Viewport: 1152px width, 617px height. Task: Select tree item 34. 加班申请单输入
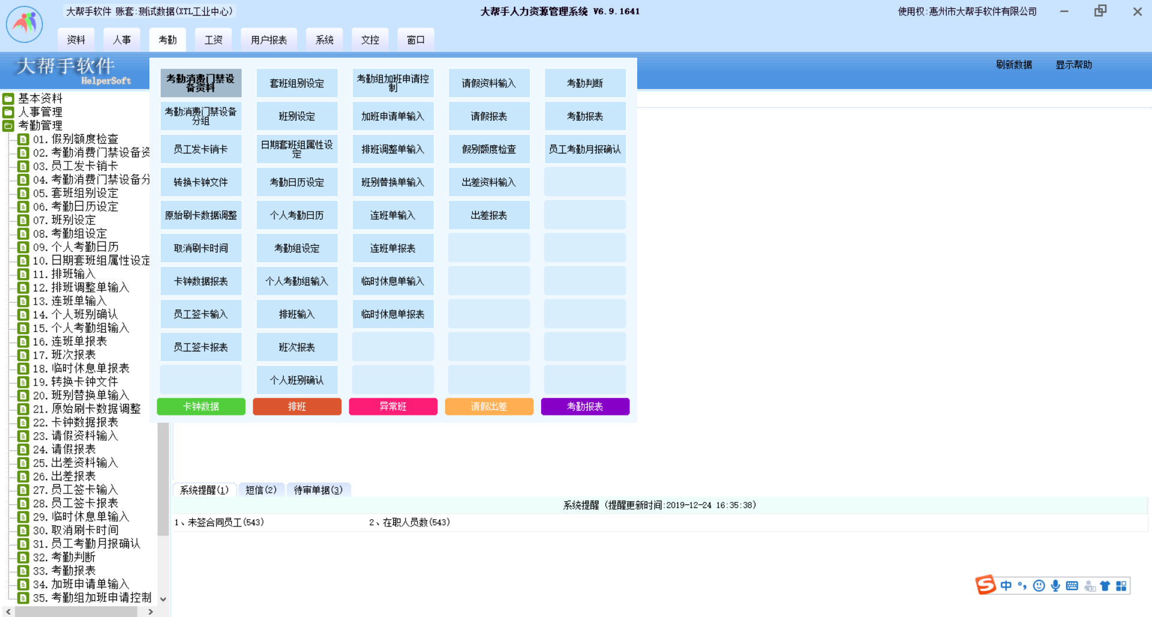[x=81, y=585]
